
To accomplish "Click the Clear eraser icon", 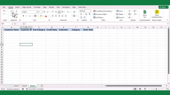I will pyautogui.click(x=129, y=17).
